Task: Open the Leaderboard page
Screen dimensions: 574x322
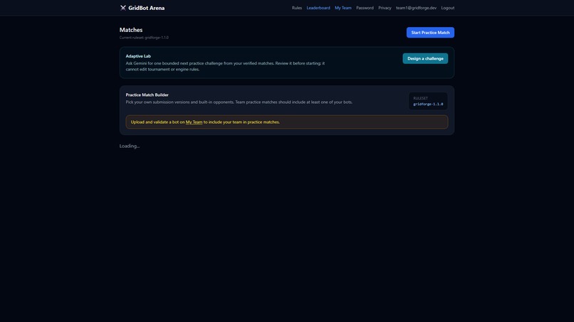Action: tap(318, 8)
